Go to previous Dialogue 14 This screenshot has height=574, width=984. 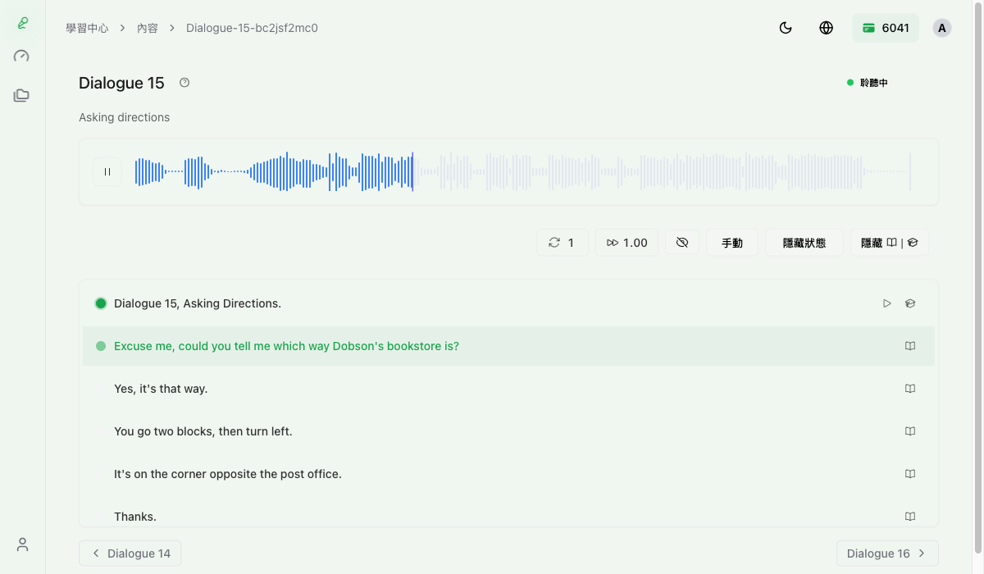[x=130, y=553]
